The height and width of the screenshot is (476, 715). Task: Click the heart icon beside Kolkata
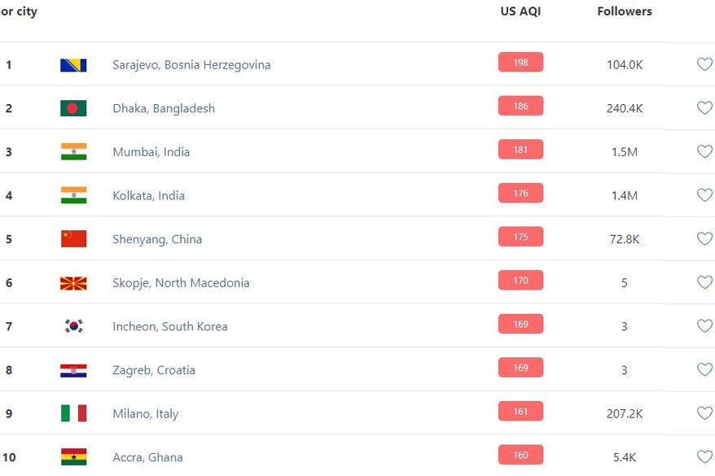pyautogui.click(x=704, y=195)
